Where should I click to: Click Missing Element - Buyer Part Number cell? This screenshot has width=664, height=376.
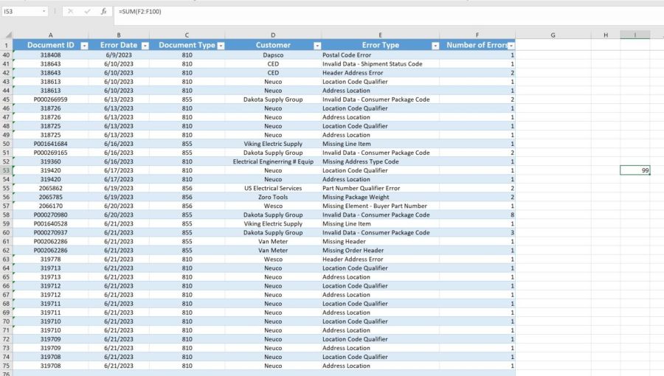click(x=380, y=206)
